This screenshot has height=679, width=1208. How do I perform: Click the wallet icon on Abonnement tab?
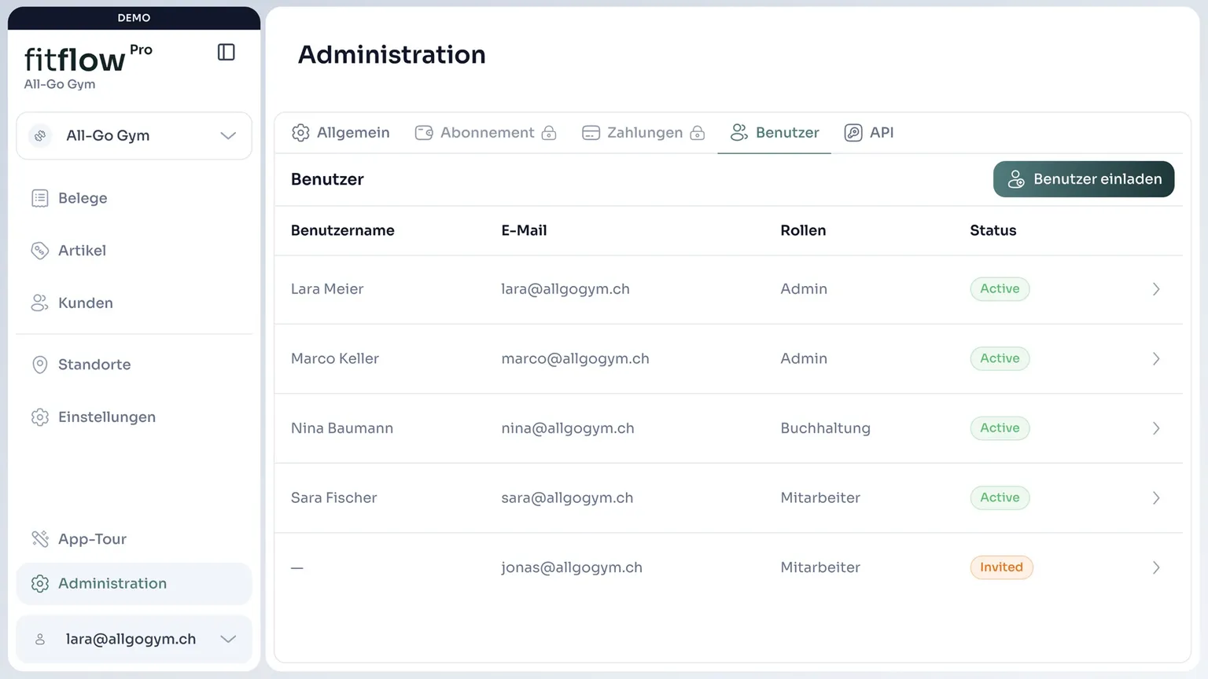point(424,133)
